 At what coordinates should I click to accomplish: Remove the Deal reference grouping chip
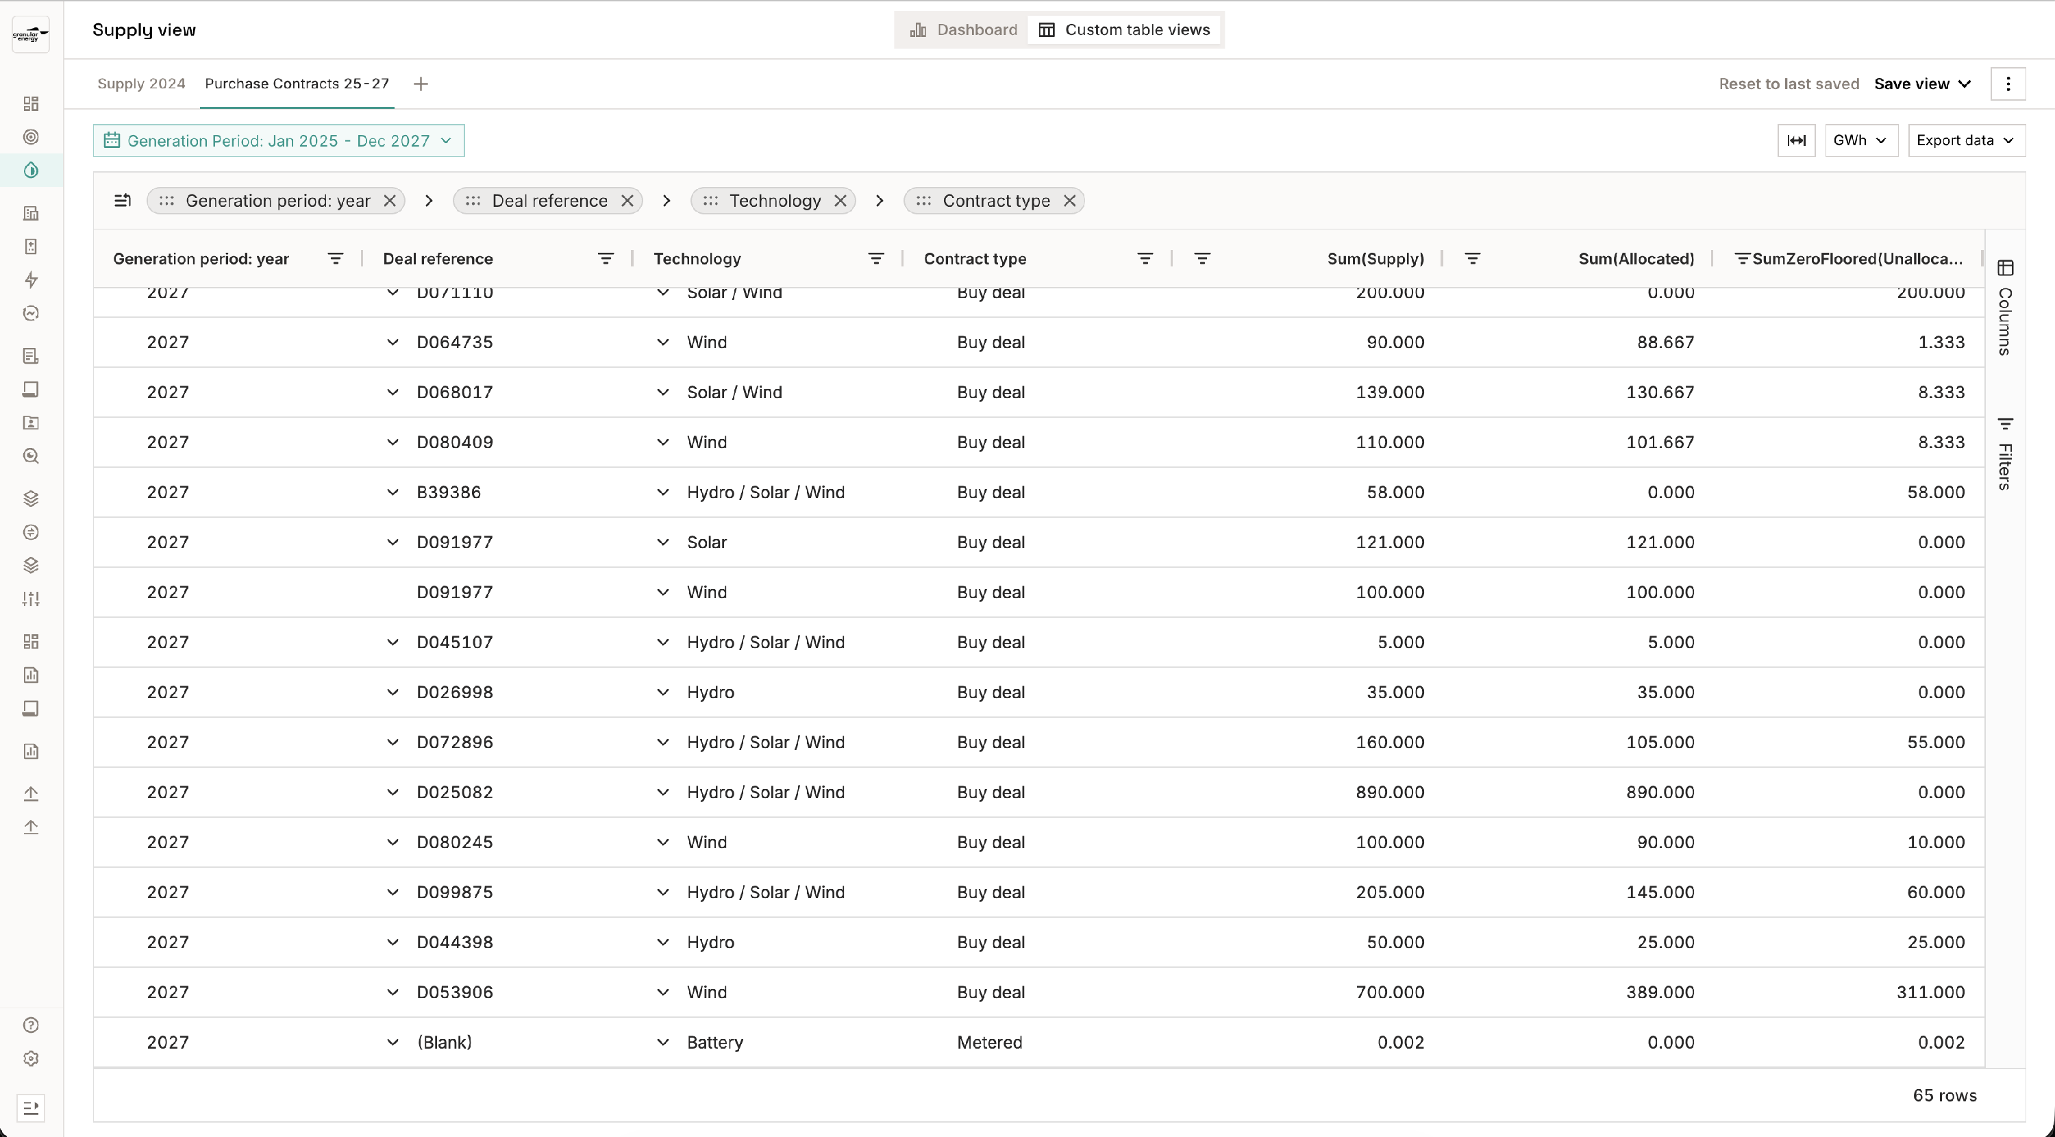[x=627, y=201]
